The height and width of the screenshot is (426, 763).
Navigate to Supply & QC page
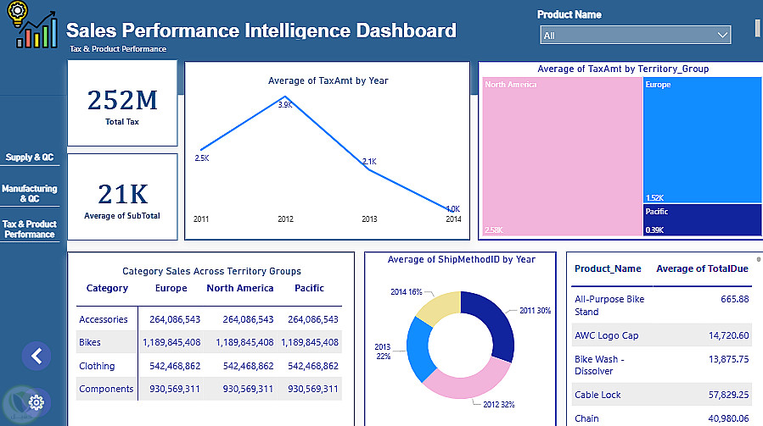coord(30,158)
